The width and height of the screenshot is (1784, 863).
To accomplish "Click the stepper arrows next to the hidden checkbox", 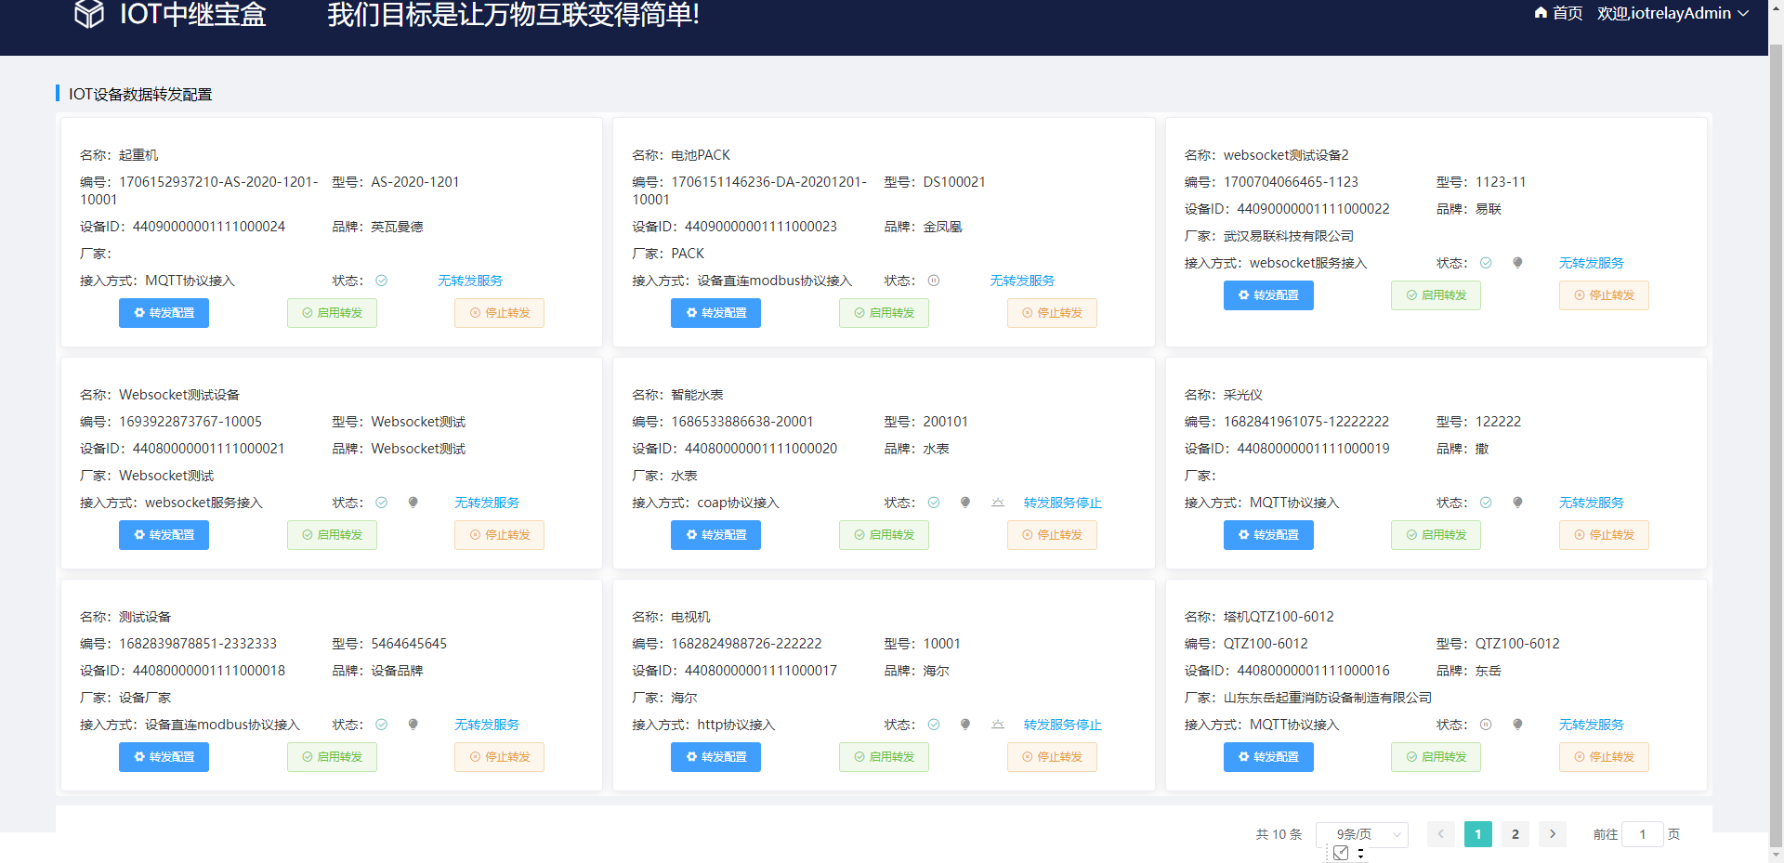I will 1358,852.
